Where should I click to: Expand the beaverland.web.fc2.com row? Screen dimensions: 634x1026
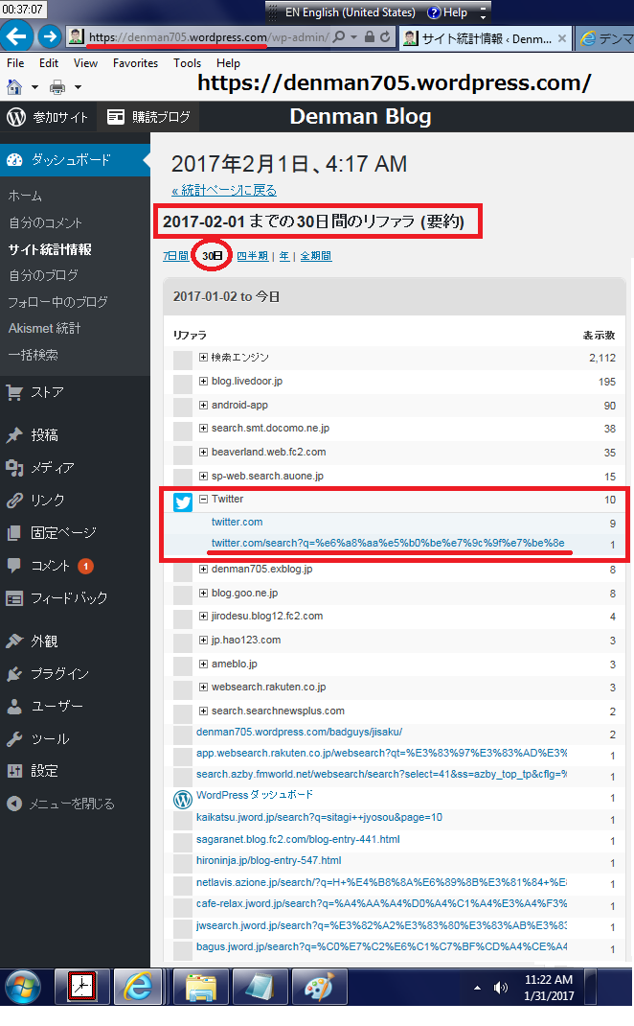click(203, 453)
